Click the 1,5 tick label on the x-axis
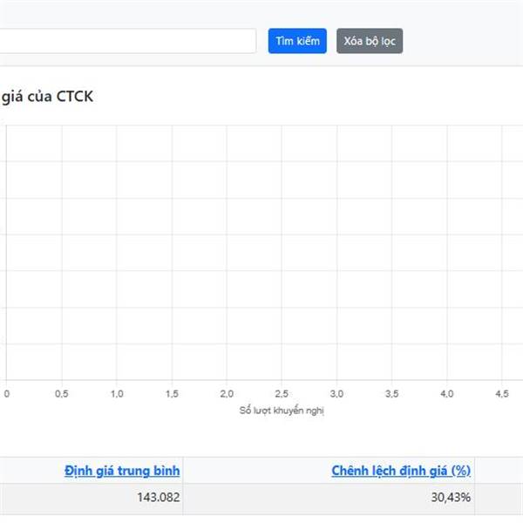 (172, 394)
